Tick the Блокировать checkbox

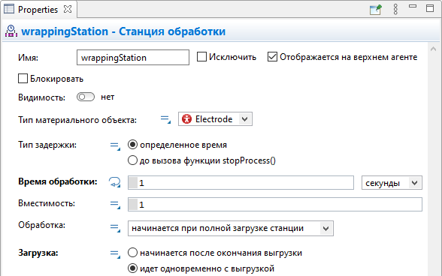[x=23, y=79]
